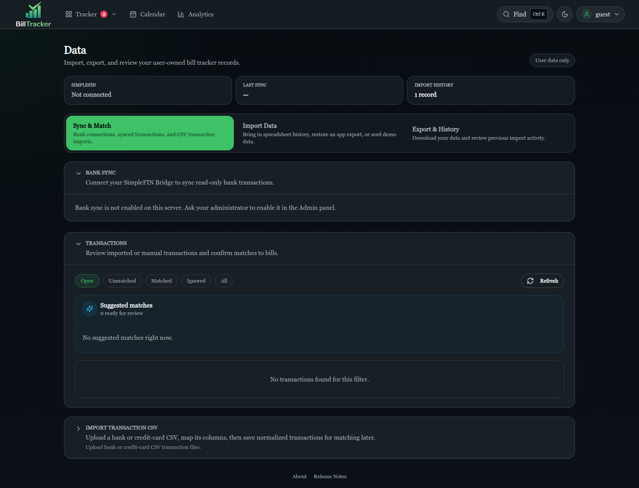Viewport: 639px width, 488px height.
Task: Click No transactions found for this filter
Action: (319, 379)
